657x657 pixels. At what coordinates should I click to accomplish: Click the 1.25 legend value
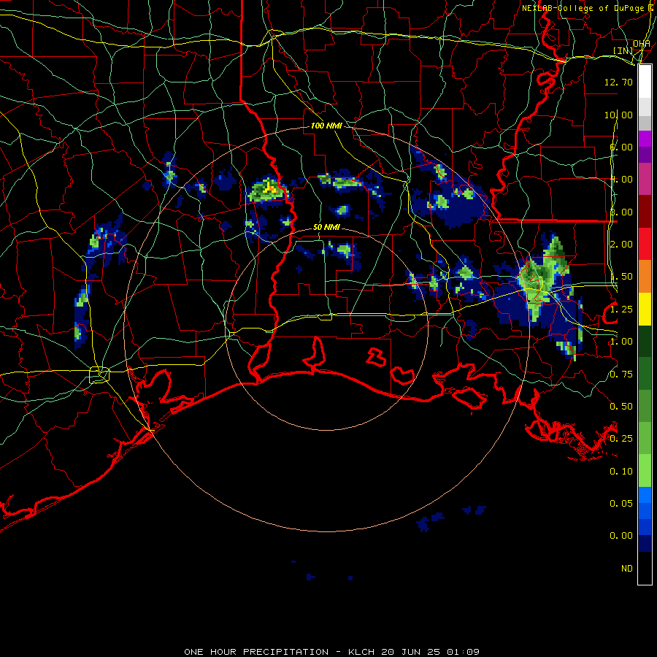coord(621,310)
